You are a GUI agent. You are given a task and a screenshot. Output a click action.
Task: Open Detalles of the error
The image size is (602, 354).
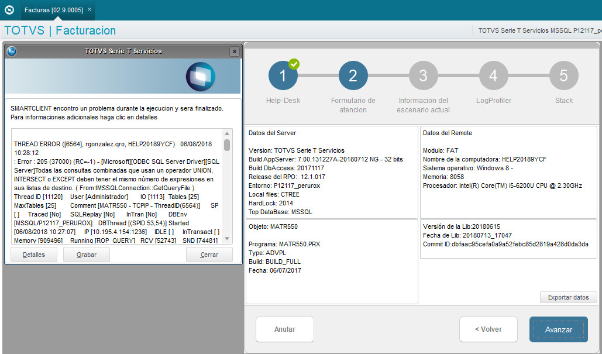(x=34, y=255)
